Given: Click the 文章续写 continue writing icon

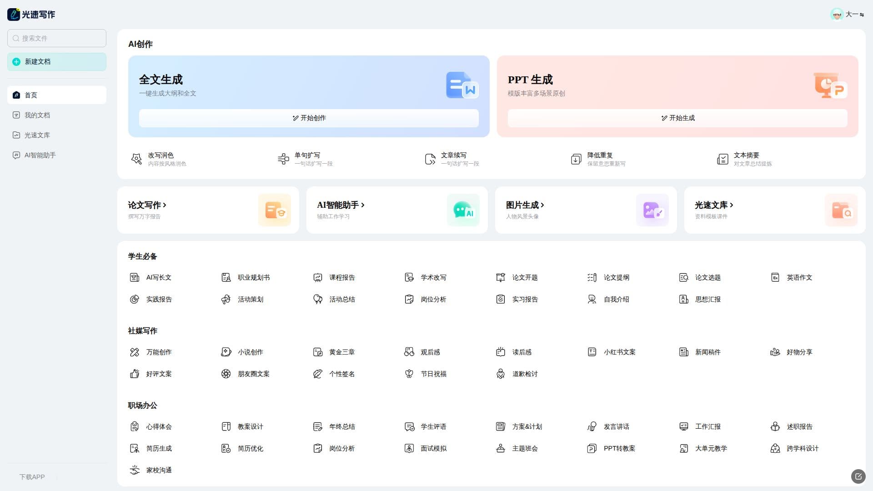Looking at the screenshot, I should [x=430, y=159].
